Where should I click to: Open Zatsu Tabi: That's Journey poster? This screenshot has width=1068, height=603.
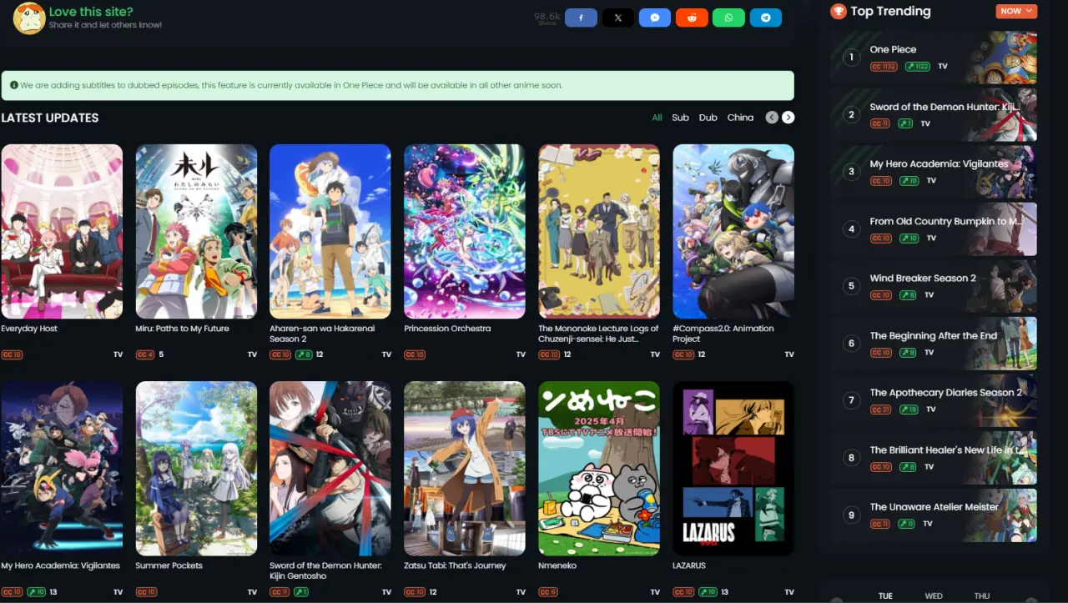tap(465, 469)
